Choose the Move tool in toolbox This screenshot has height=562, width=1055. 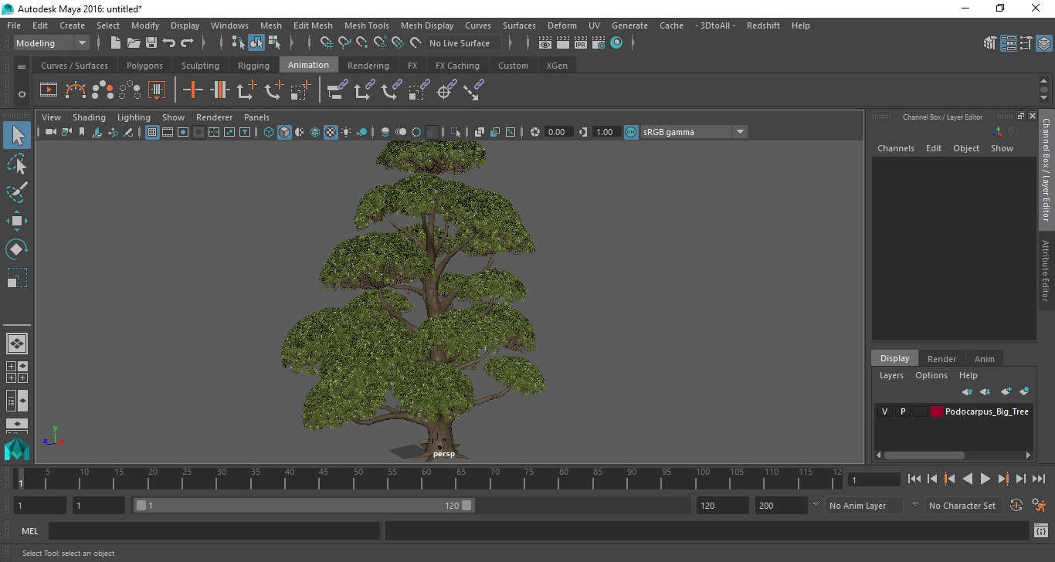point(17,221)
